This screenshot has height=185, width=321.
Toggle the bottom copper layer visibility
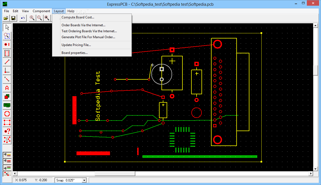coord(7,168)
